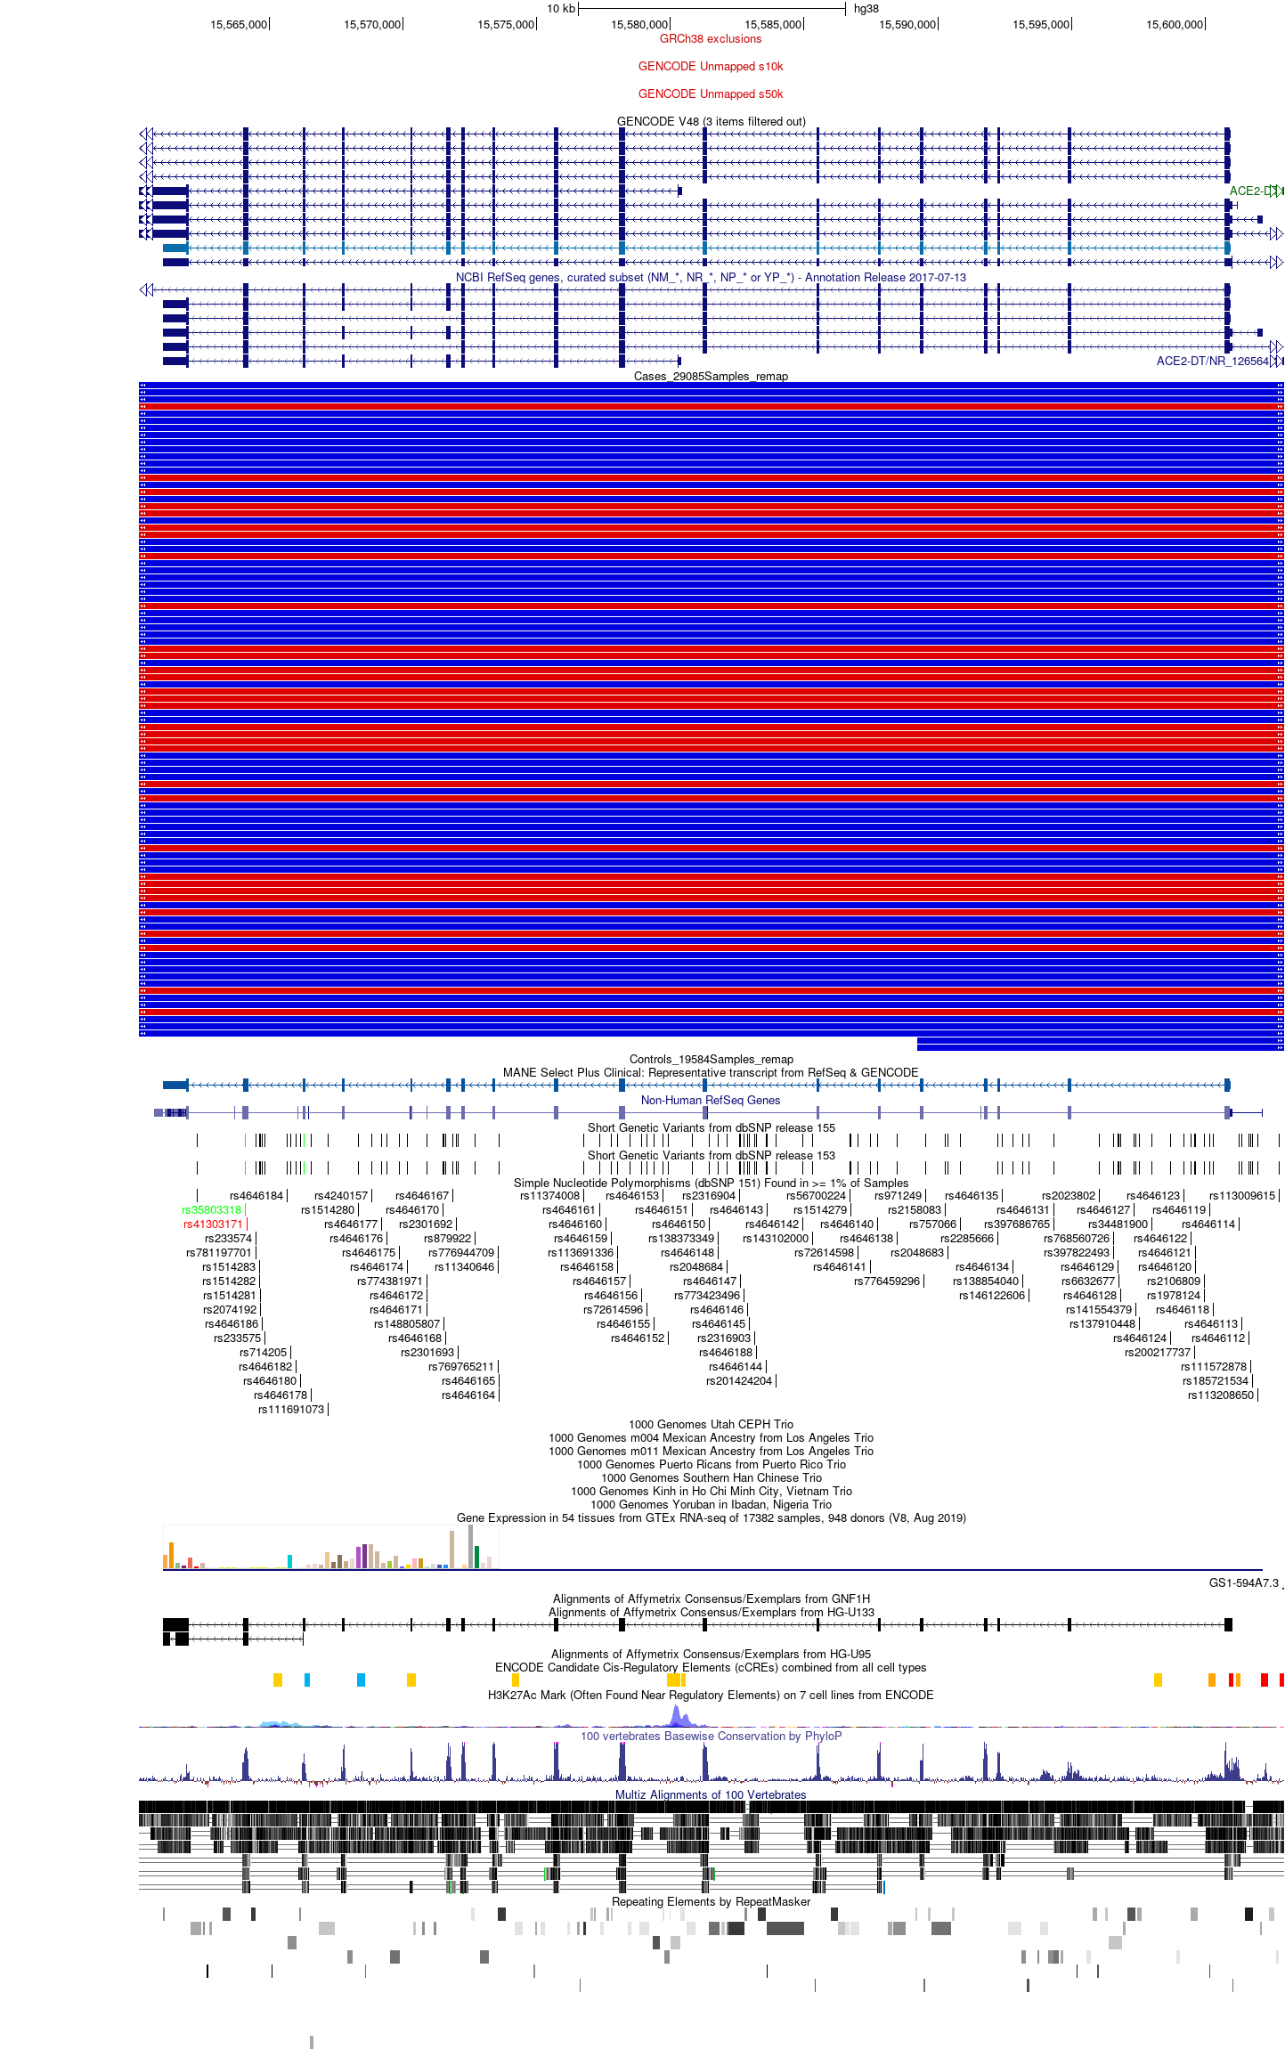Select SNP rs233574

tap(228, 1238)
